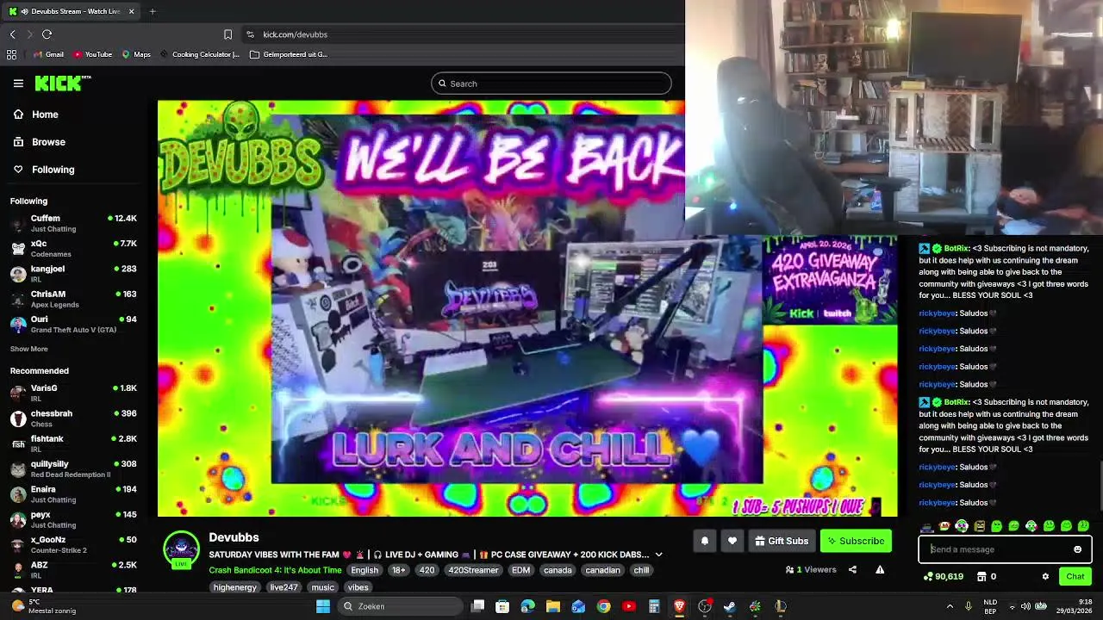
Task: Select the English language tag
Action: tap(365, 570)
